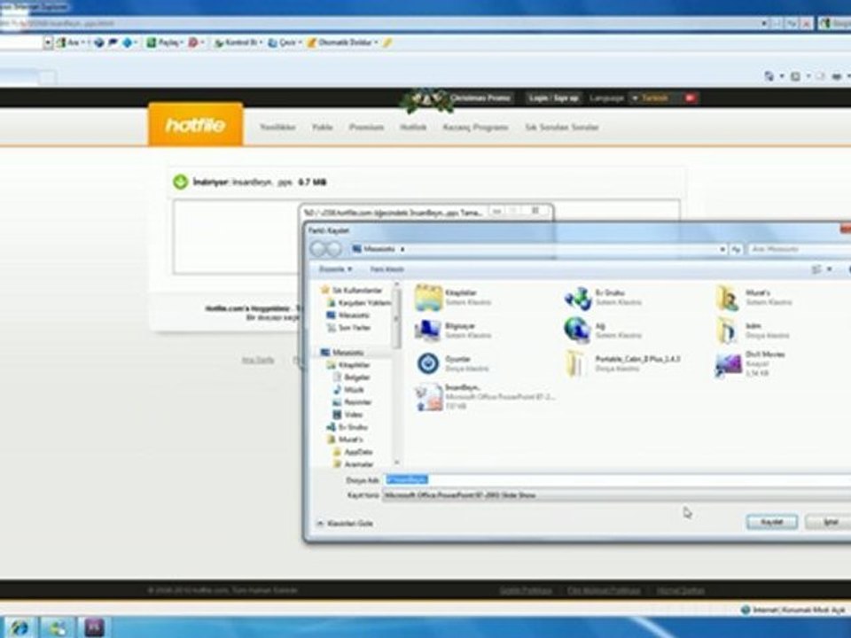
Task: Select Resimler in the sidebar tree
Action: tap(352, 402)
